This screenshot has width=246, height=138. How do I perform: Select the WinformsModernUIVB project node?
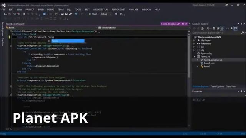(x=209, y=37)
